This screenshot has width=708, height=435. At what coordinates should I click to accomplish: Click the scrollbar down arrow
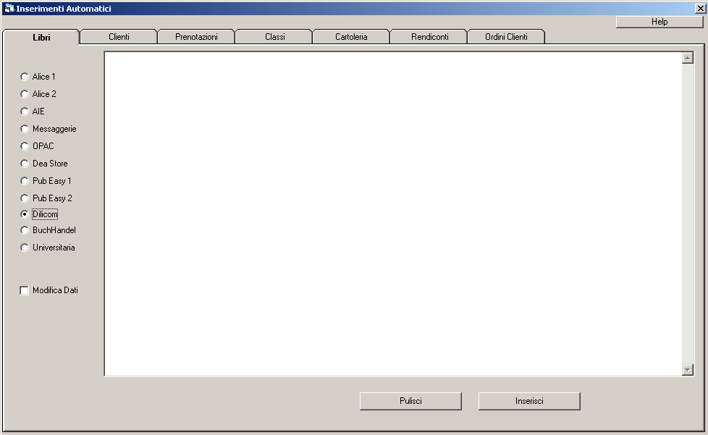688,370
